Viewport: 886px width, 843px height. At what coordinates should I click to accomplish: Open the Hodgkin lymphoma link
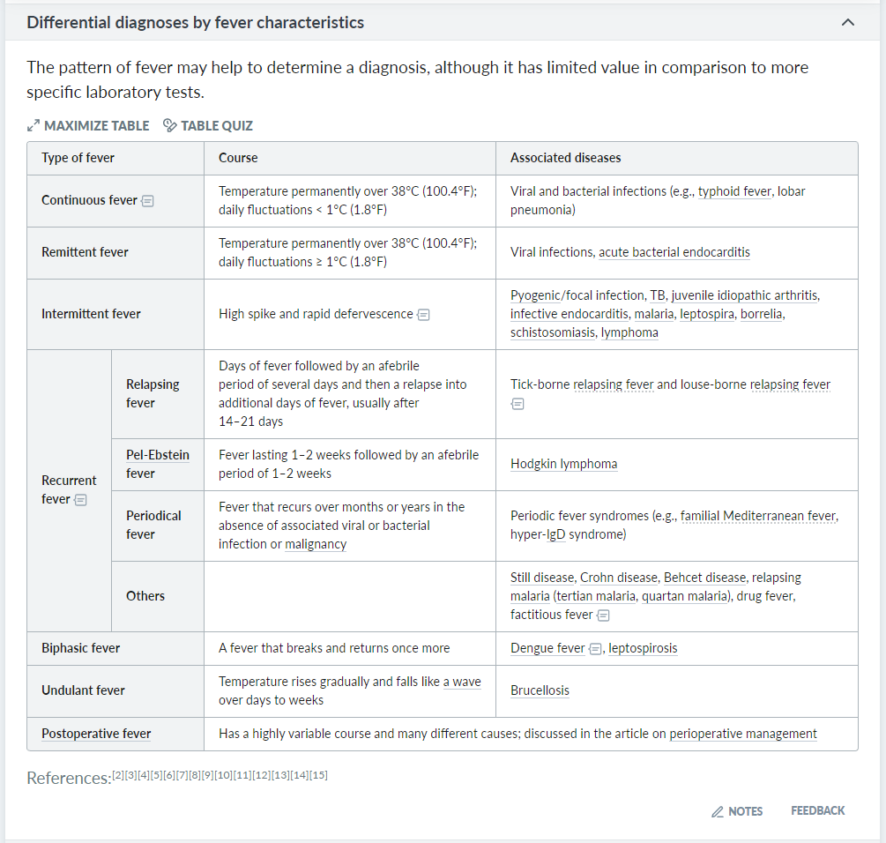point(564,464)
